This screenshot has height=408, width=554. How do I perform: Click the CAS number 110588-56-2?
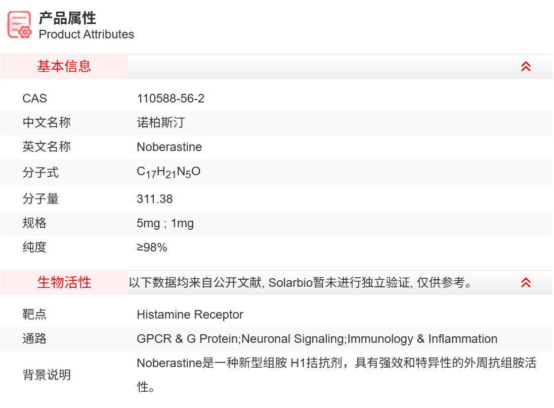tap(171, 98)
